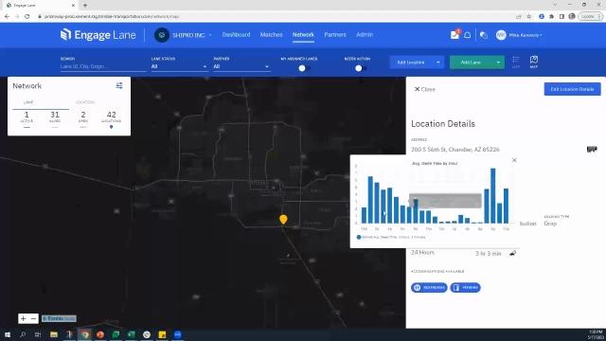Select the 2 Open locations counter
606x341 pixels.
83,117
